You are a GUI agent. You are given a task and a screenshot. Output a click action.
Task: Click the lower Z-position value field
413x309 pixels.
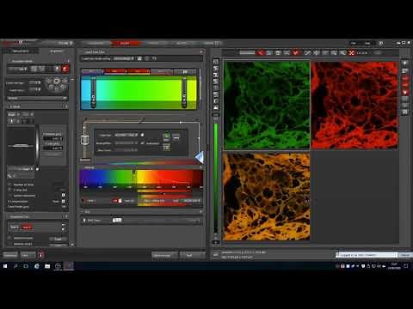[52, 148]
